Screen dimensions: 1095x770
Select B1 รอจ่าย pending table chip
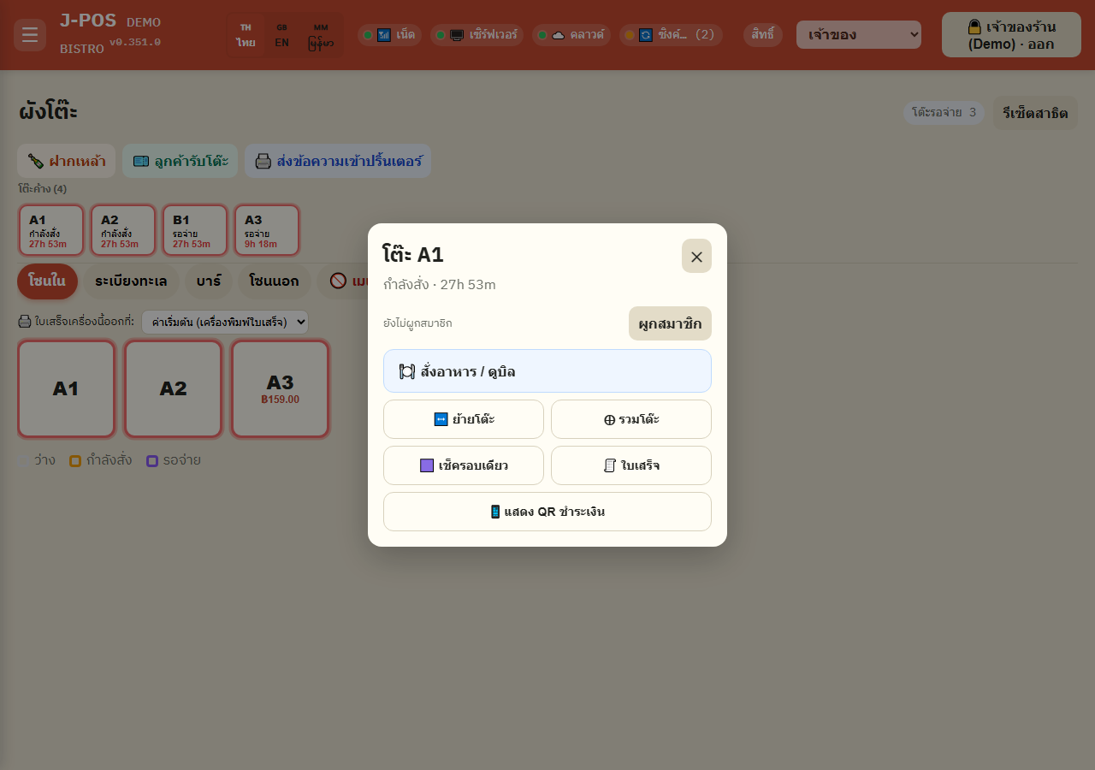pos(195,230)
